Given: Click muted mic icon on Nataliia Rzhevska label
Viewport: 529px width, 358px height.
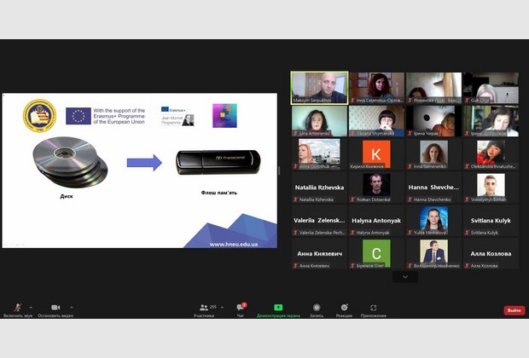Looking at the screenshot, I should click(295, 199).
